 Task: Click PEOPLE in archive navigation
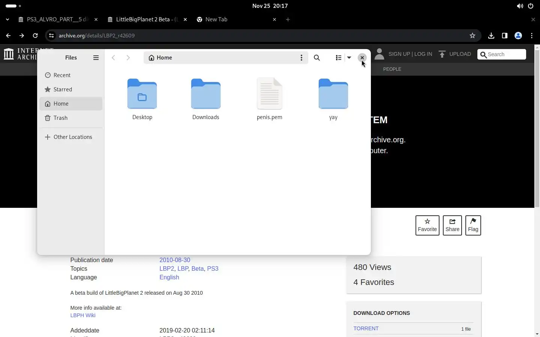(392, 69)
